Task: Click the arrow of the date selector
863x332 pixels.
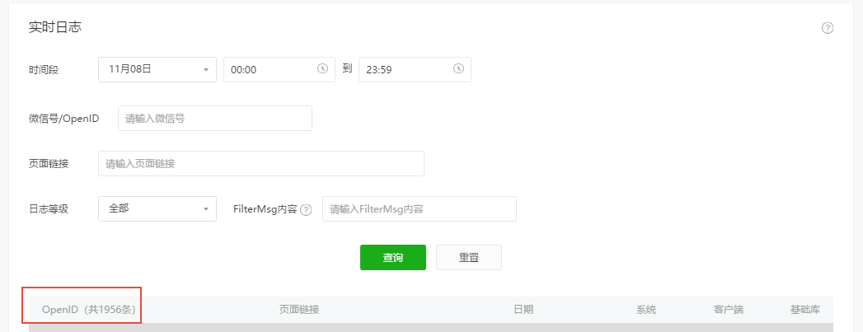Action: click(206, 70)
